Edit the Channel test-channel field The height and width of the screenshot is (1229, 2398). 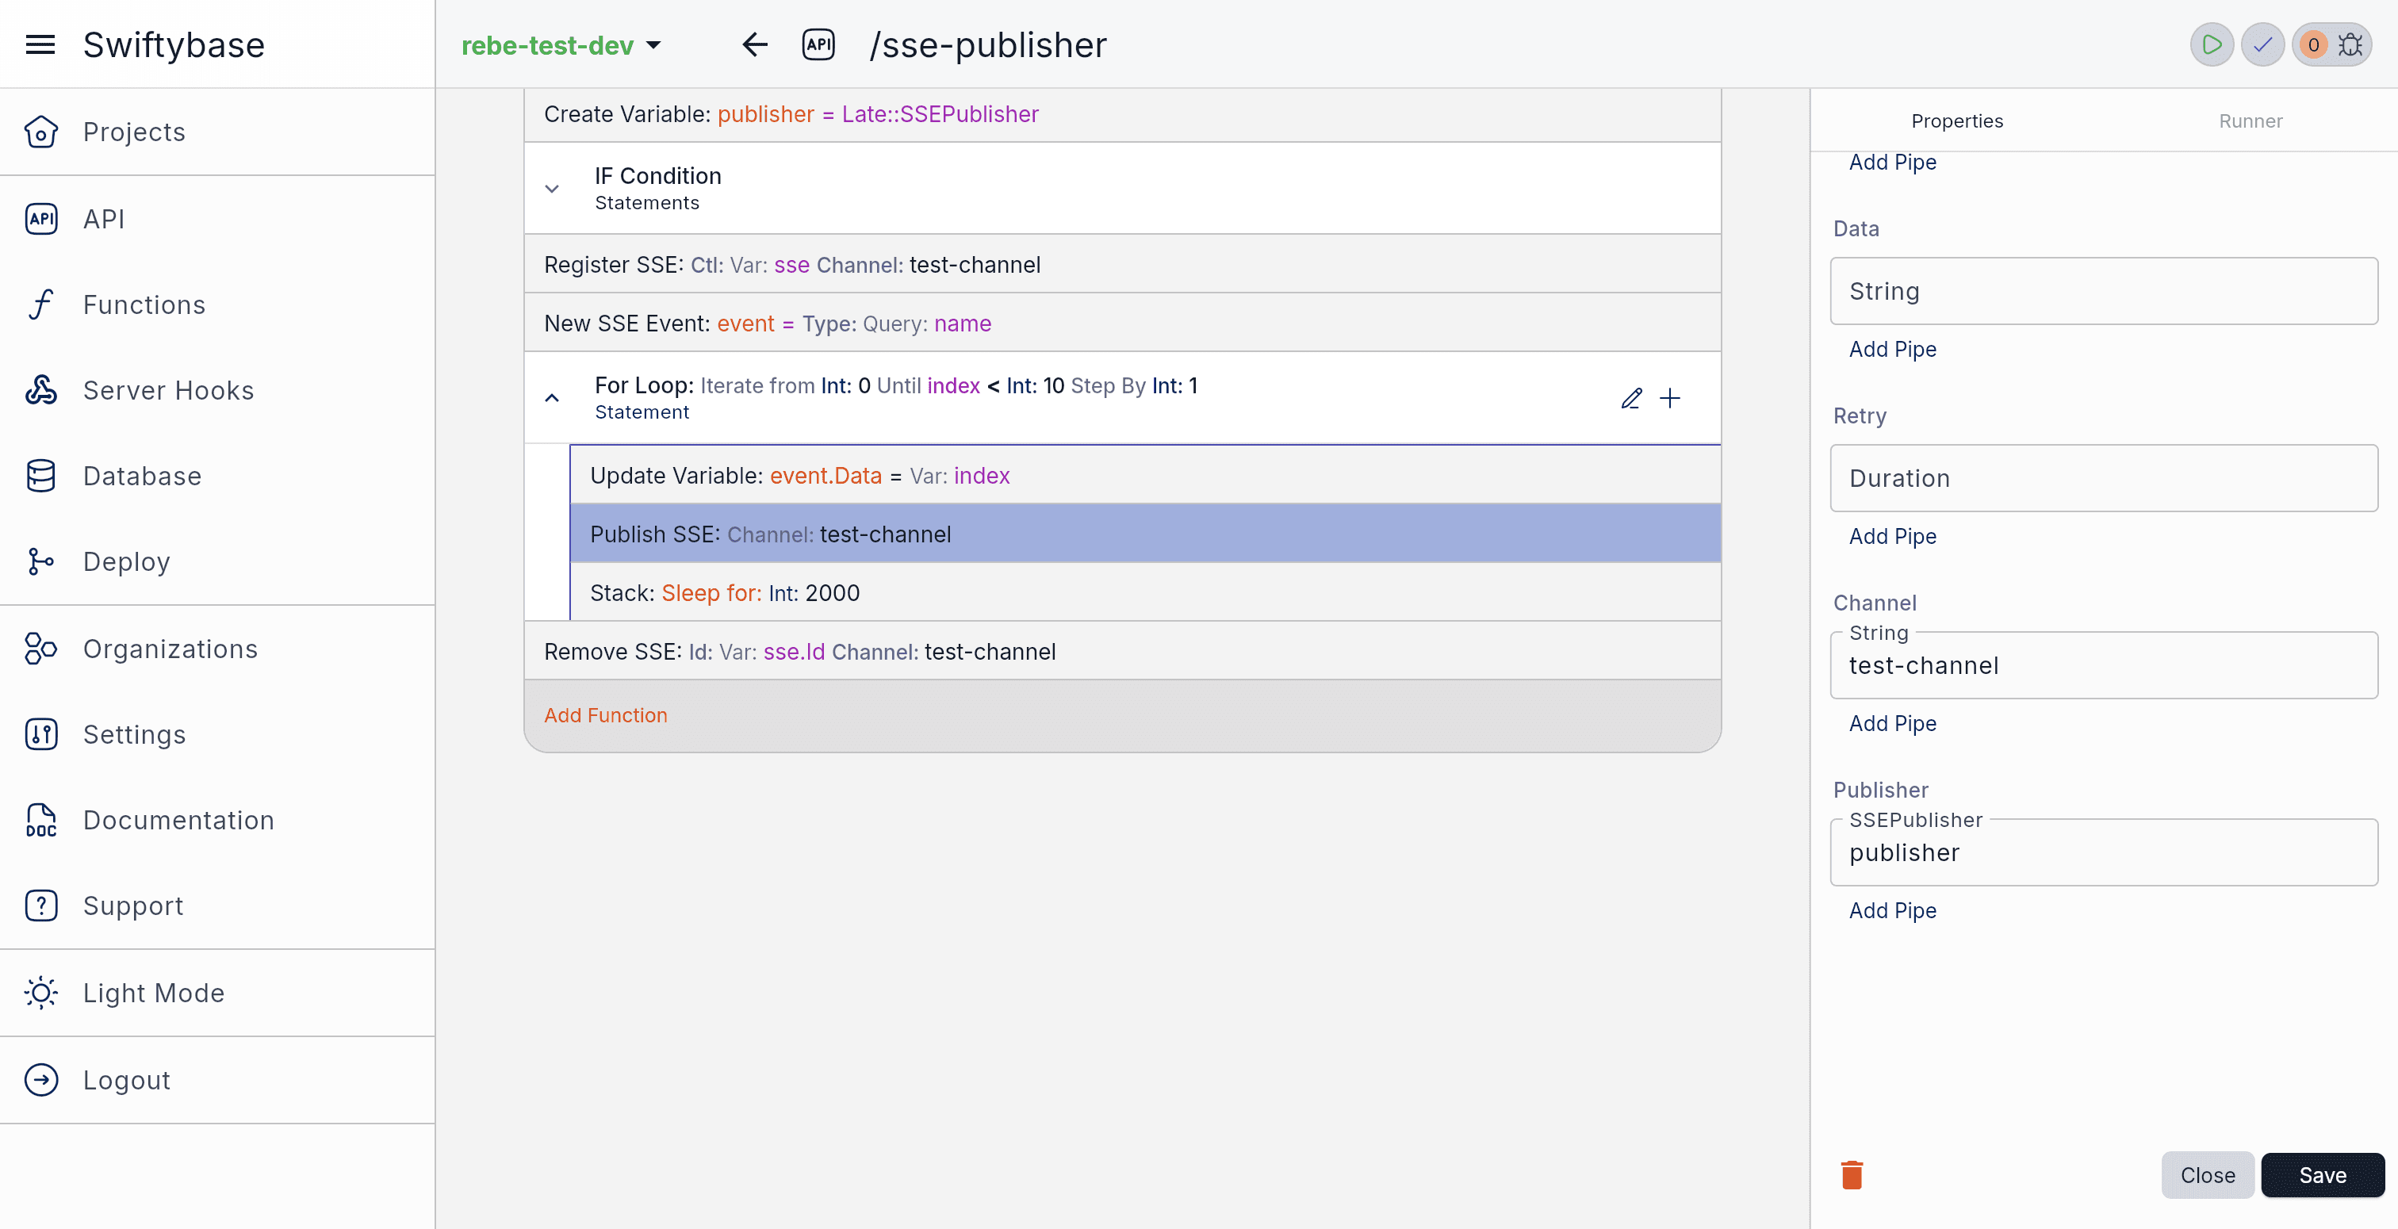pyautogui.click(x=2104, y=666)
